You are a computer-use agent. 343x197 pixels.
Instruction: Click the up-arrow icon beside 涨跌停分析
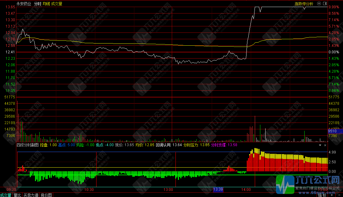pos(319,4)
